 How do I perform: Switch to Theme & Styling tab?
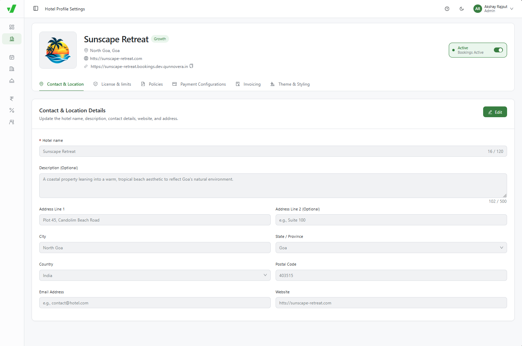tap(290, 84)
